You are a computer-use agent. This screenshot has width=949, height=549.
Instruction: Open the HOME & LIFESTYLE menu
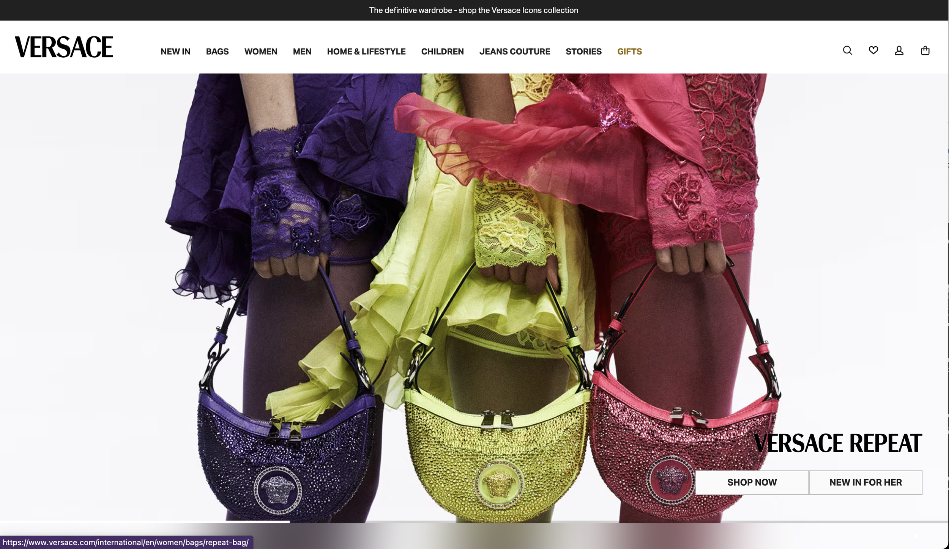(x=366, y=52)
